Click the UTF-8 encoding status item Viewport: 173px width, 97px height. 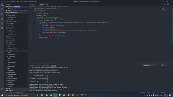point(154,93)
